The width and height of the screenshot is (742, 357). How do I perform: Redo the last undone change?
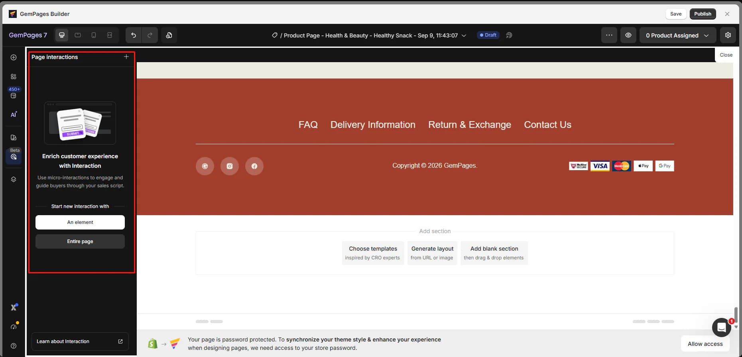pos(150,35)
